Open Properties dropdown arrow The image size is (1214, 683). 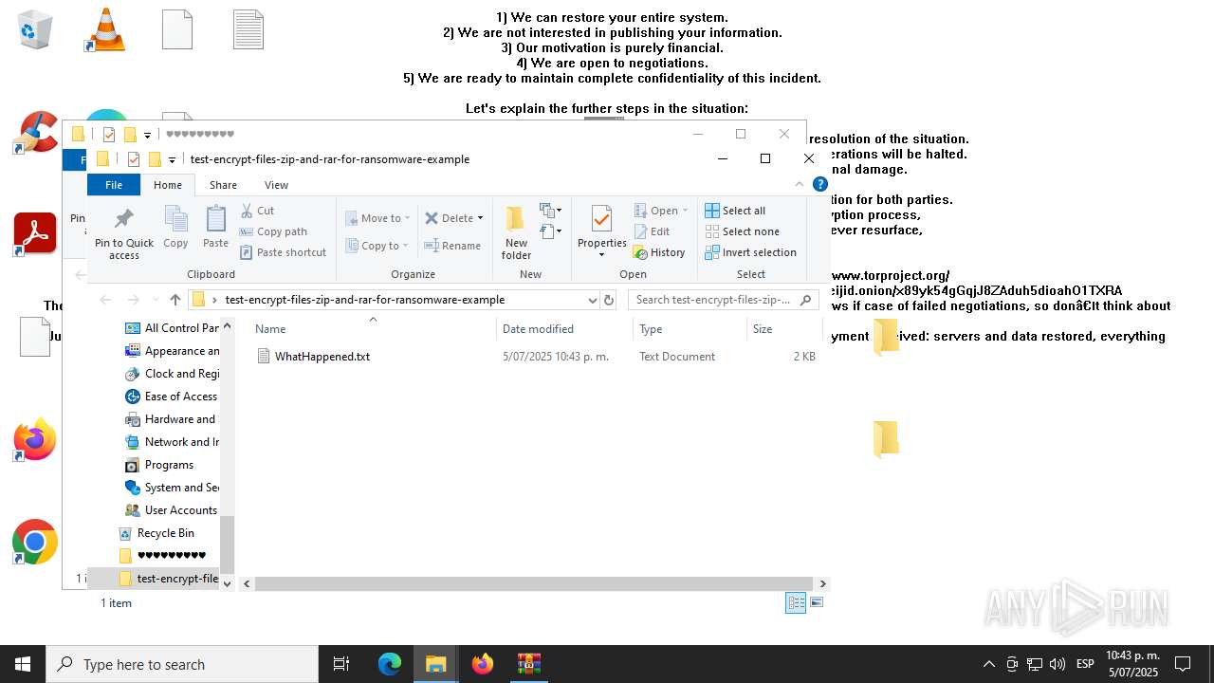click(x=602, y=254)
